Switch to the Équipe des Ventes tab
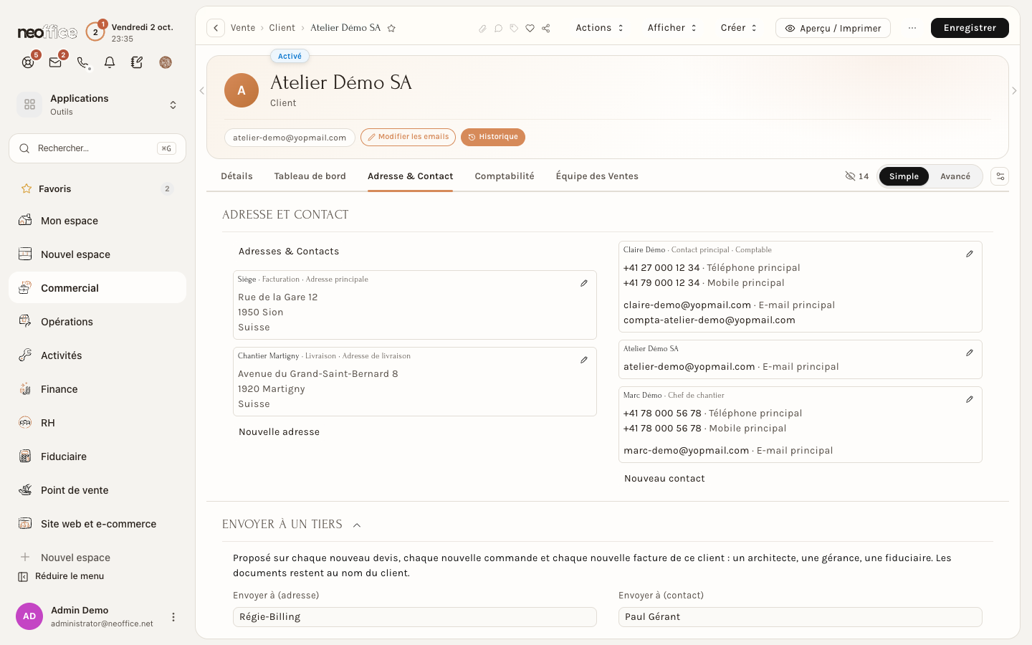Image resolution: width=1032 pixels, height=645 pixels. point(597,176)
